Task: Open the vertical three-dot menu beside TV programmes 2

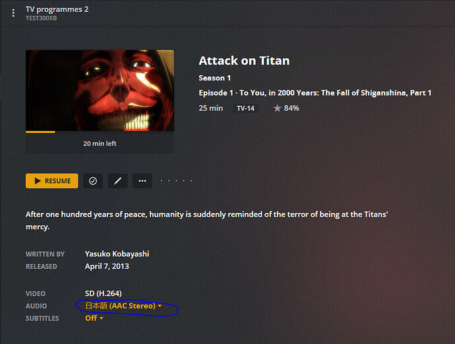Action: coord(13,13)
